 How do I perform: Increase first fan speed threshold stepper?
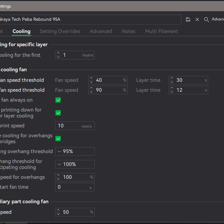click(91, 79)
